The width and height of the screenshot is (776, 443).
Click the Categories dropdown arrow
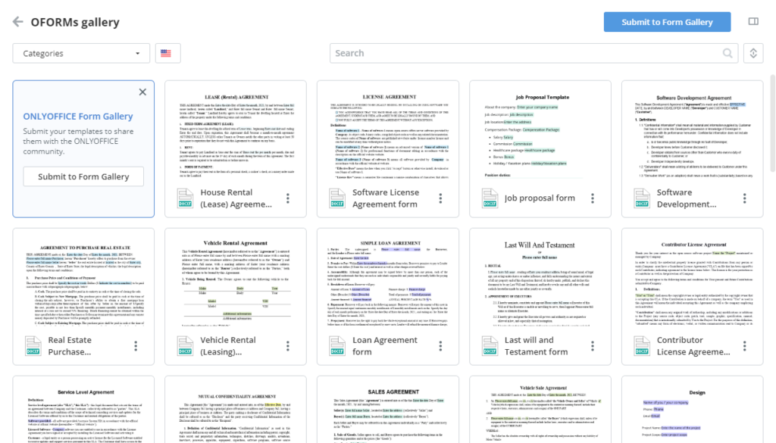click(138, 53)
